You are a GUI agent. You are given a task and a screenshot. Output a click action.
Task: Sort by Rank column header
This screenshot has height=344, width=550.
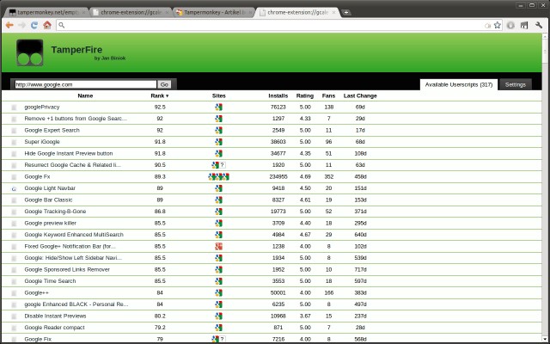coord(160,95)
